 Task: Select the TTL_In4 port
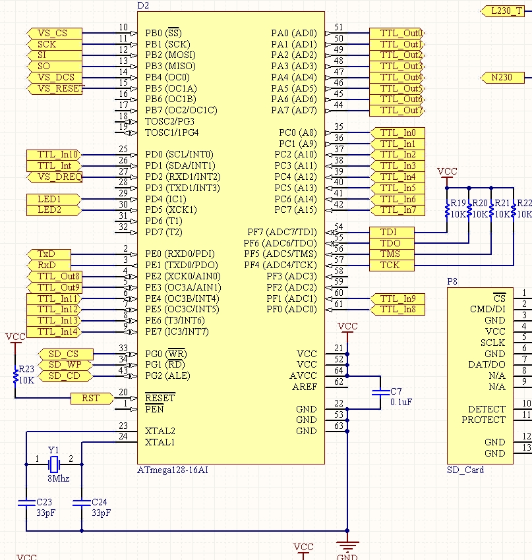pos(398,177)
